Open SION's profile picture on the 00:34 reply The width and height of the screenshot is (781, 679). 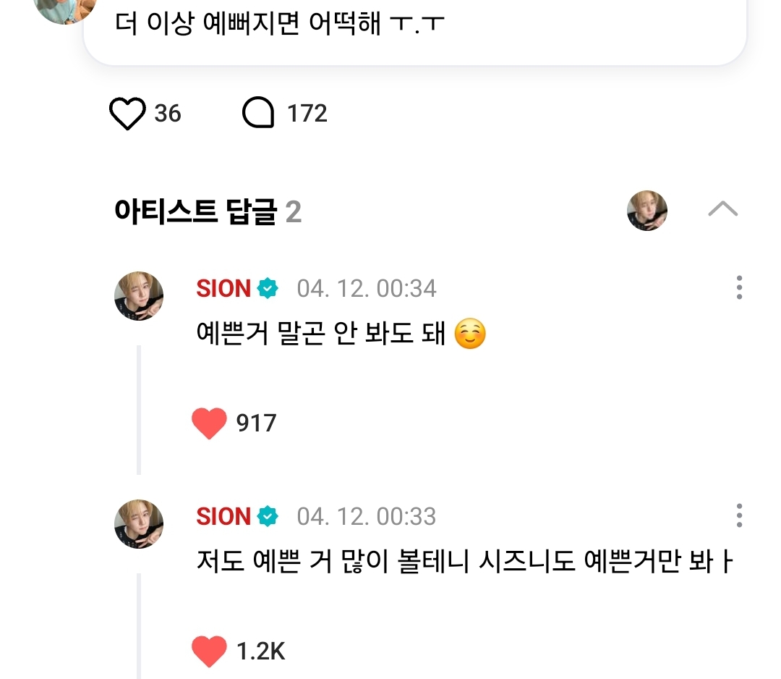click(x=139, y=296)
